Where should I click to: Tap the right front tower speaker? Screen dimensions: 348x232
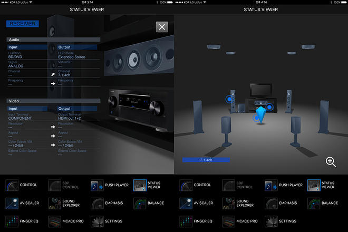(x=289, y=101)
